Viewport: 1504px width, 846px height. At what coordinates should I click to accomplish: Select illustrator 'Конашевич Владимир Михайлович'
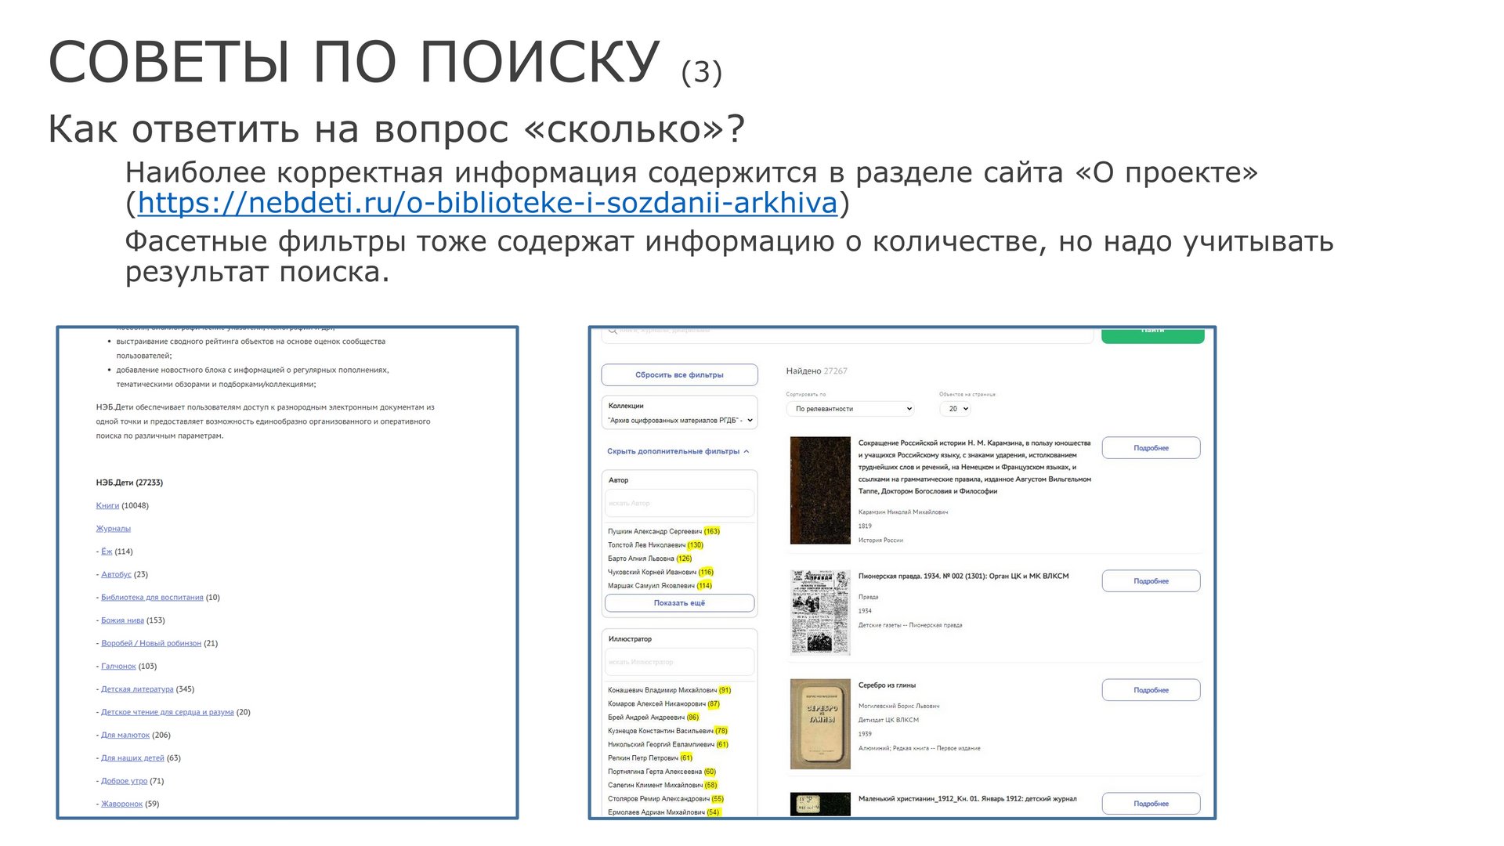coord(669,690)
